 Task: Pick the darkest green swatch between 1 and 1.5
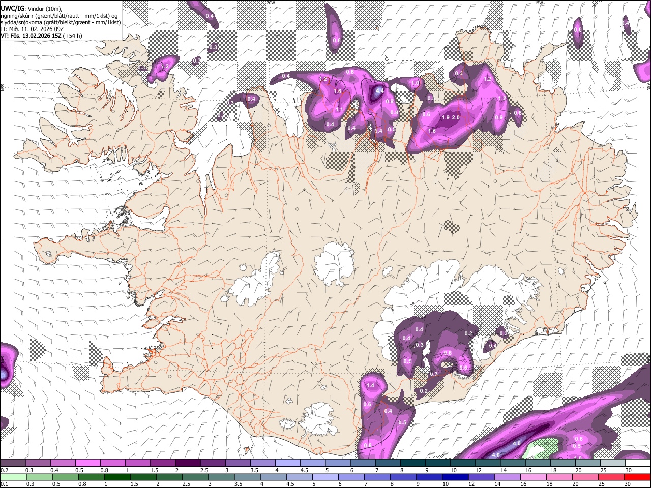pos(116,476)
